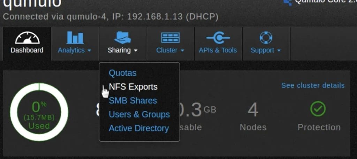The width and height of the screenshot is (357, 159).
Task: Select Quotas from the Sharing menu
Action: tap(122, 73)
